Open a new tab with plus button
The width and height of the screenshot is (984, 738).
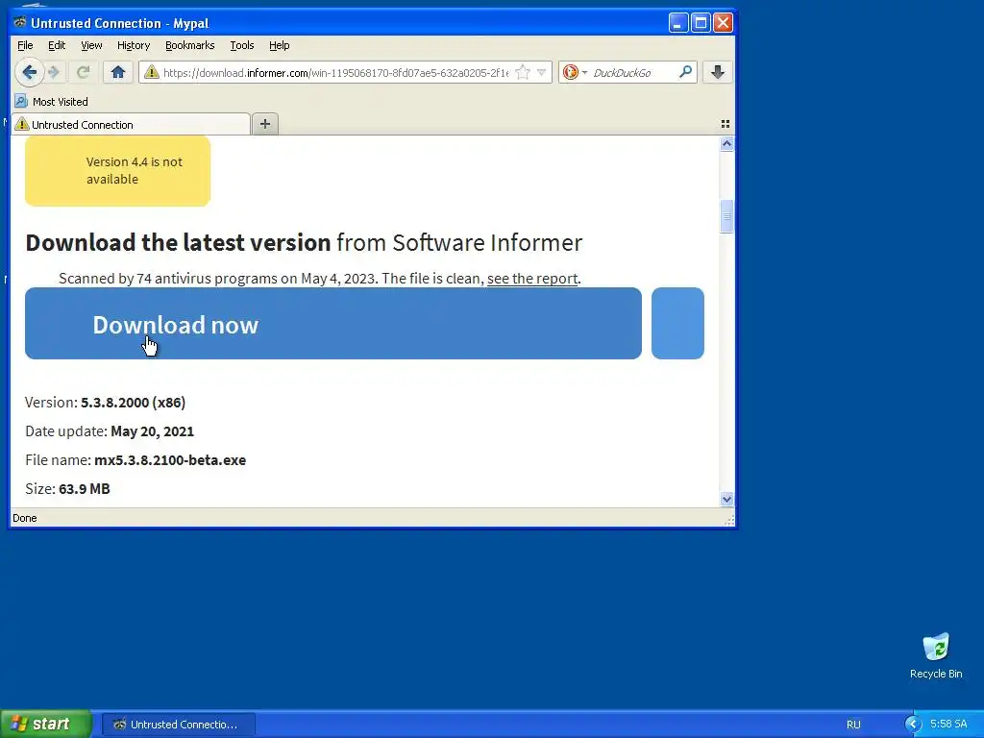coord(265,124)
